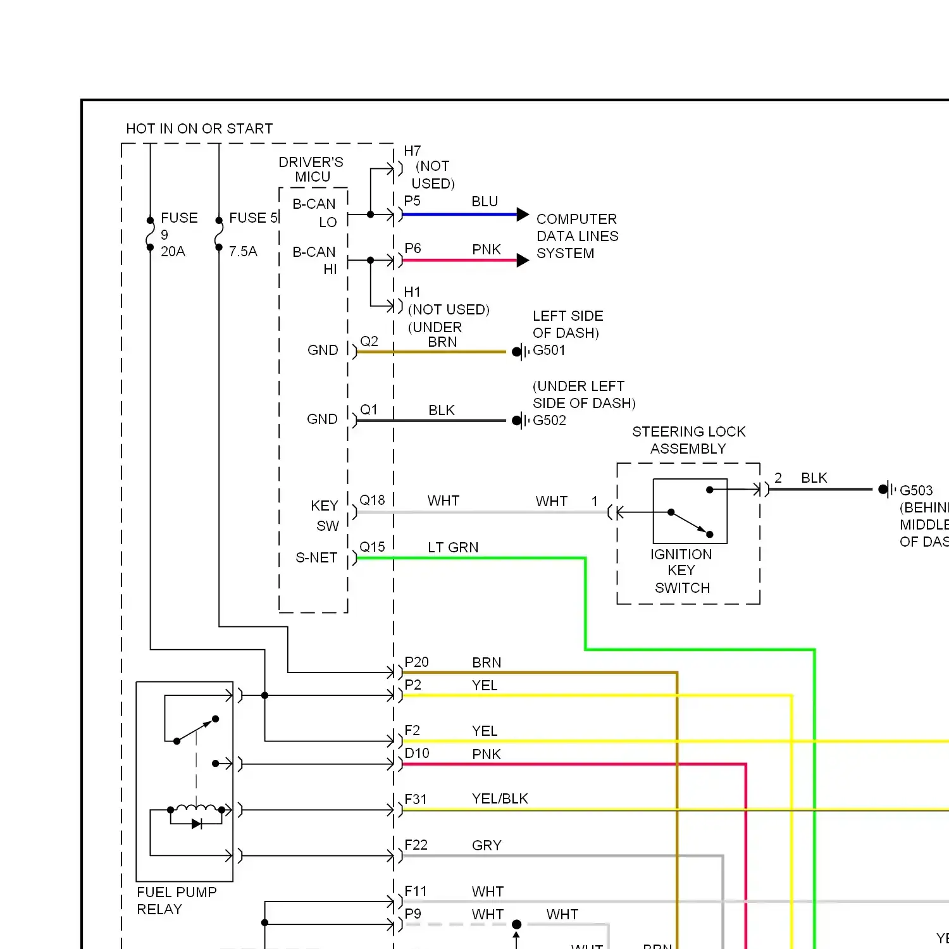
Task: Click the FUSE 5 7.5A label
Action: click(x=253, y=234)
